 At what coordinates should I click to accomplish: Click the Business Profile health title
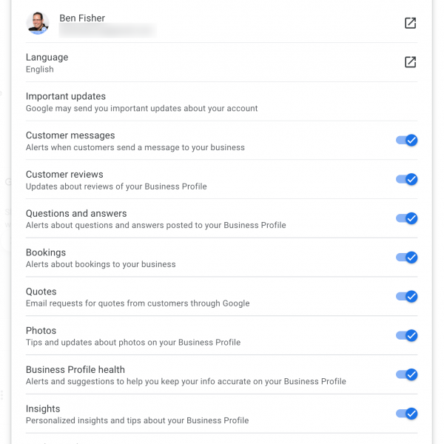[75, 370]
